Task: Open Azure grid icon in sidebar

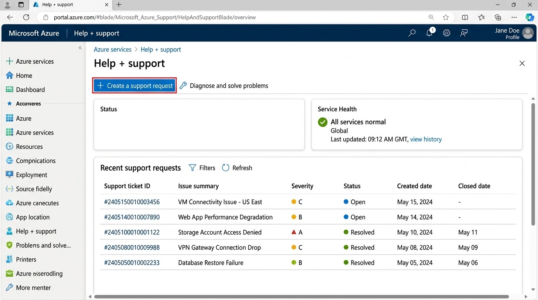Action: click(x=10, y=118)
